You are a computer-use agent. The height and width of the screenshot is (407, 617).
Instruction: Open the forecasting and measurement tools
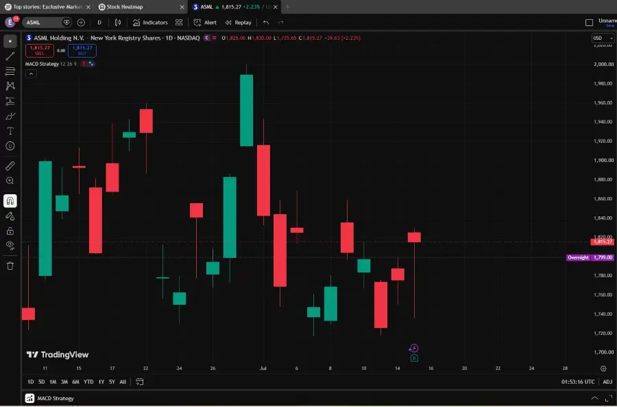tap(10, 101)
